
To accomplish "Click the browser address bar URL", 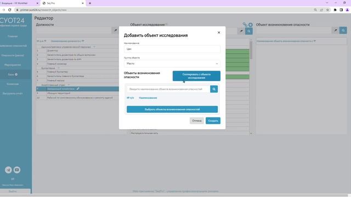I will (x=43, y=10).
